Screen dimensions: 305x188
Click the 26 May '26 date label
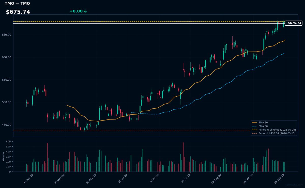pyautogui.click(x=91, y=179)
